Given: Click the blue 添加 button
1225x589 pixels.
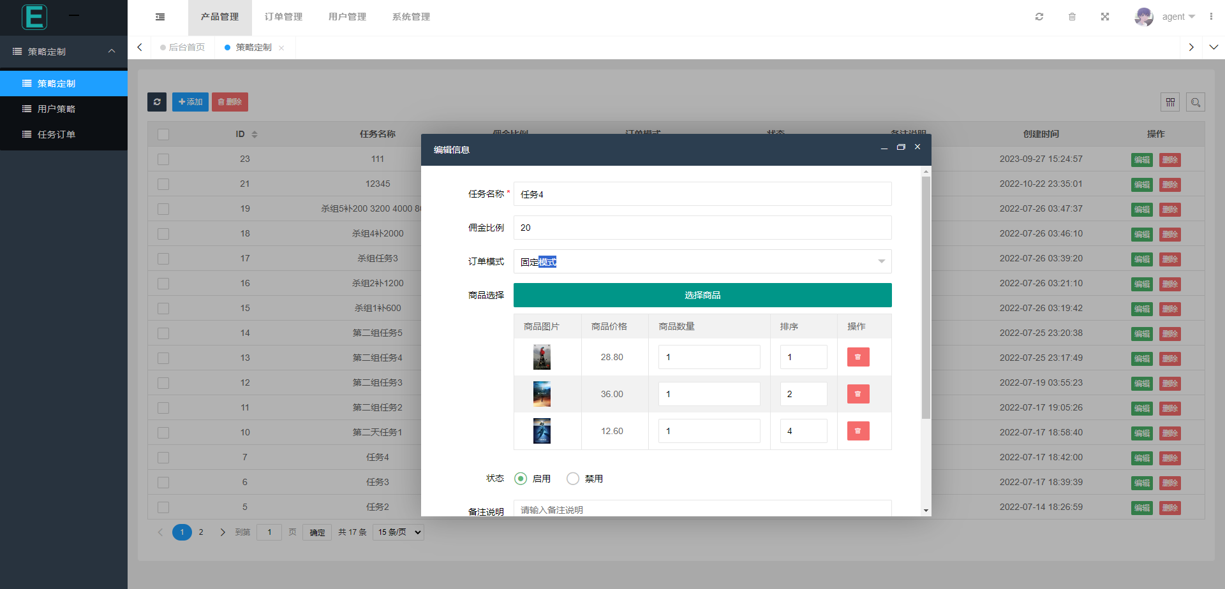Looking at the screenshot, I should [x=190, y=102].
